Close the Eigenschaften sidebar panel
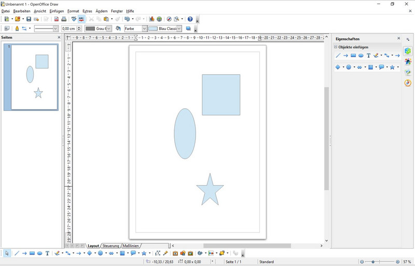 [398, 38]
